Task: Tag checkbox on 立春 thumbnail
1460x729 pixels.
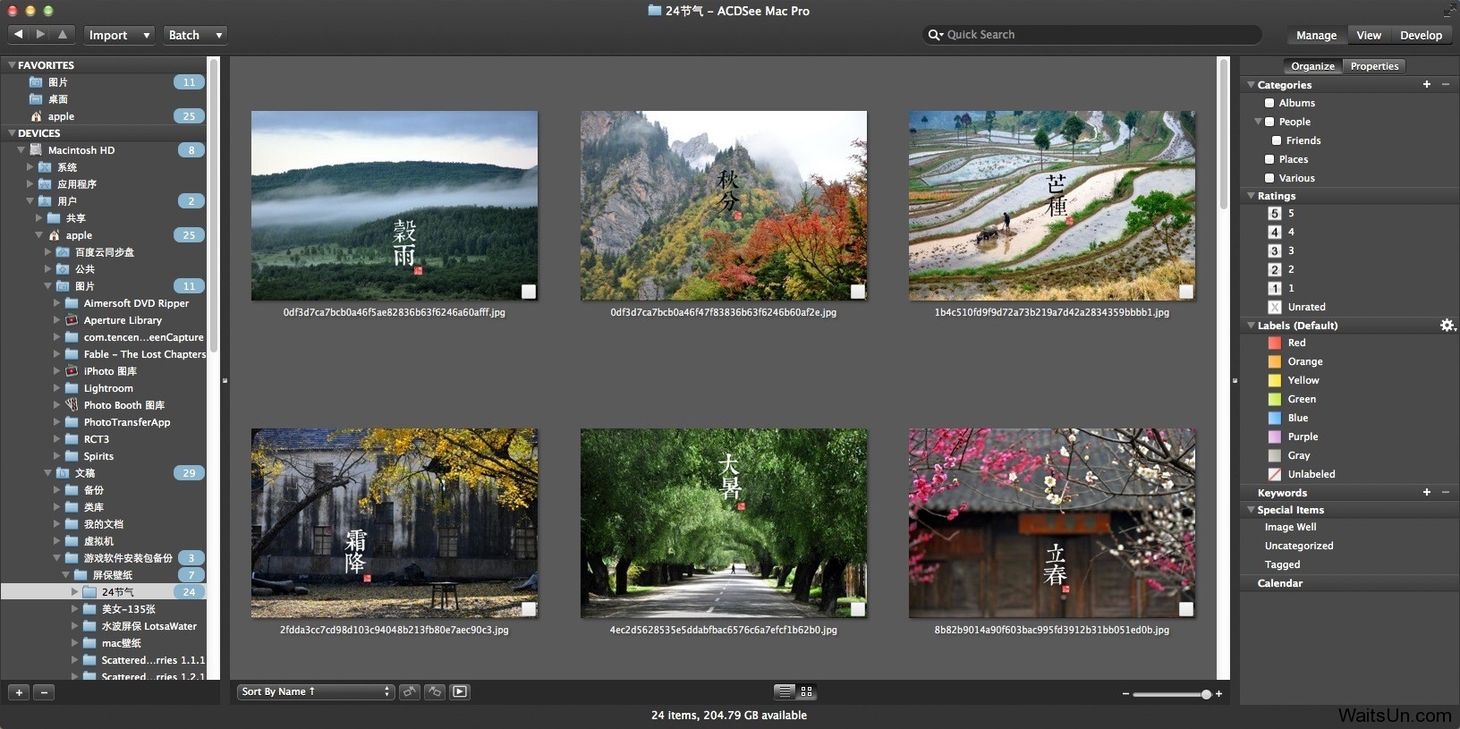Action: pyautogui.click(x=1186, y=609)
